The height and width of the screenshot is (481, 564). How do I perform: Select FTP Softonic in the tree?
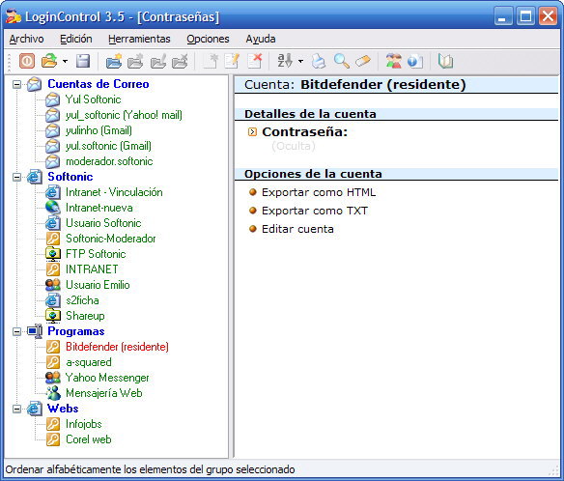coord(96,254)
